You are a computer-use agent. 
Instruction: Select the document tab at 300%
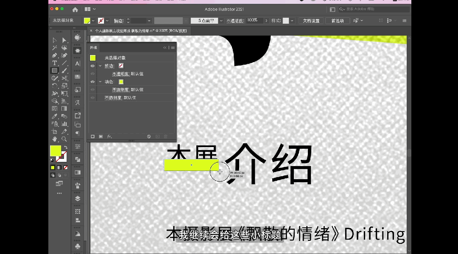pos(140,30)
